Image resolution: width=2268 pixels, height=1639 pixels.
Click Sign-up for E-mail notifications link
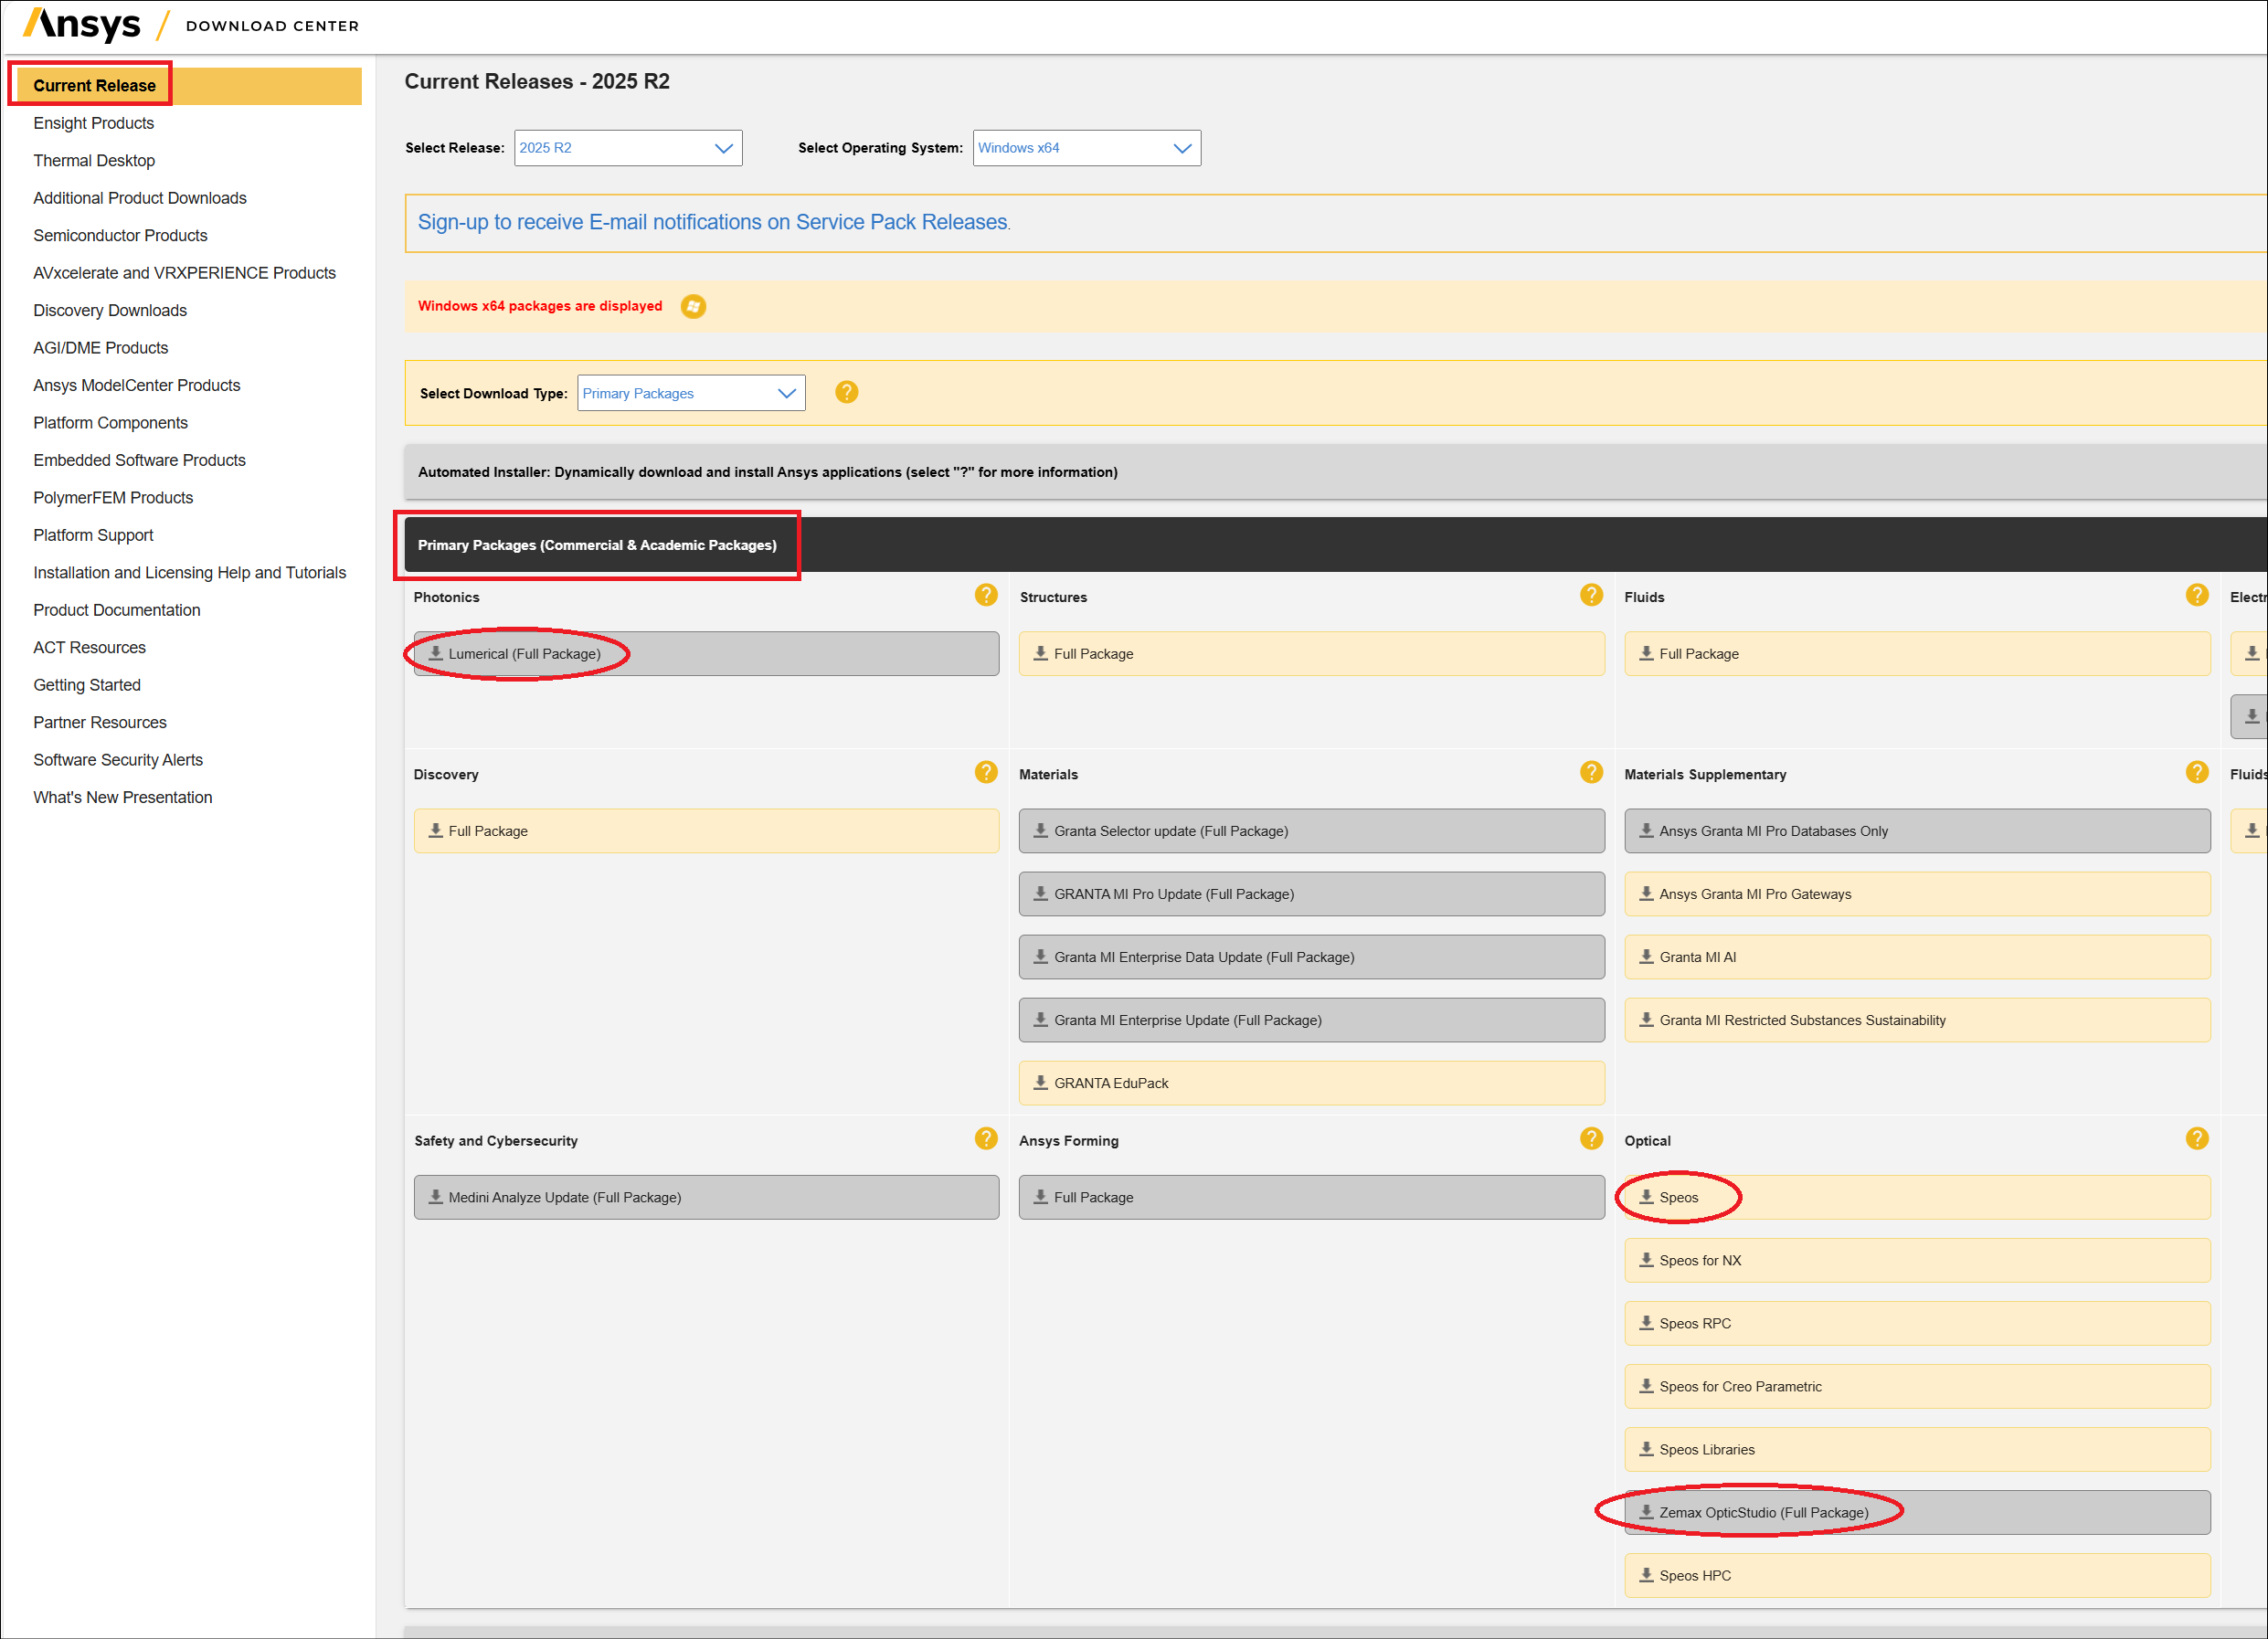click(x=713, y=223)
